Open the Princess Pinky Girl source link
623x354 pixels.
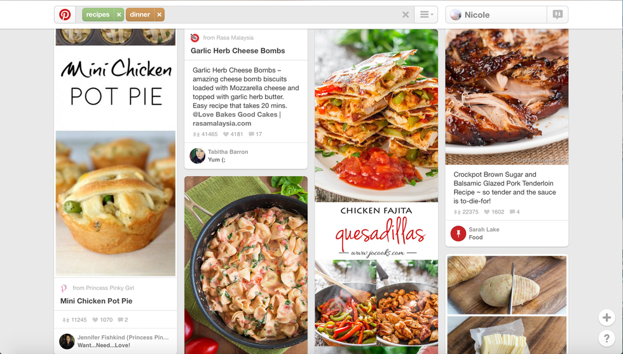click(103, 288)
